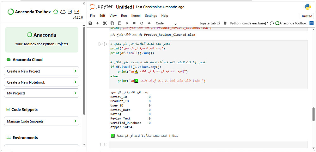Image resolution: width=316 pixels, height=152 pixels.
Task: Open the environments icon in Toolbox header
Action: click(x=77, y=12)
